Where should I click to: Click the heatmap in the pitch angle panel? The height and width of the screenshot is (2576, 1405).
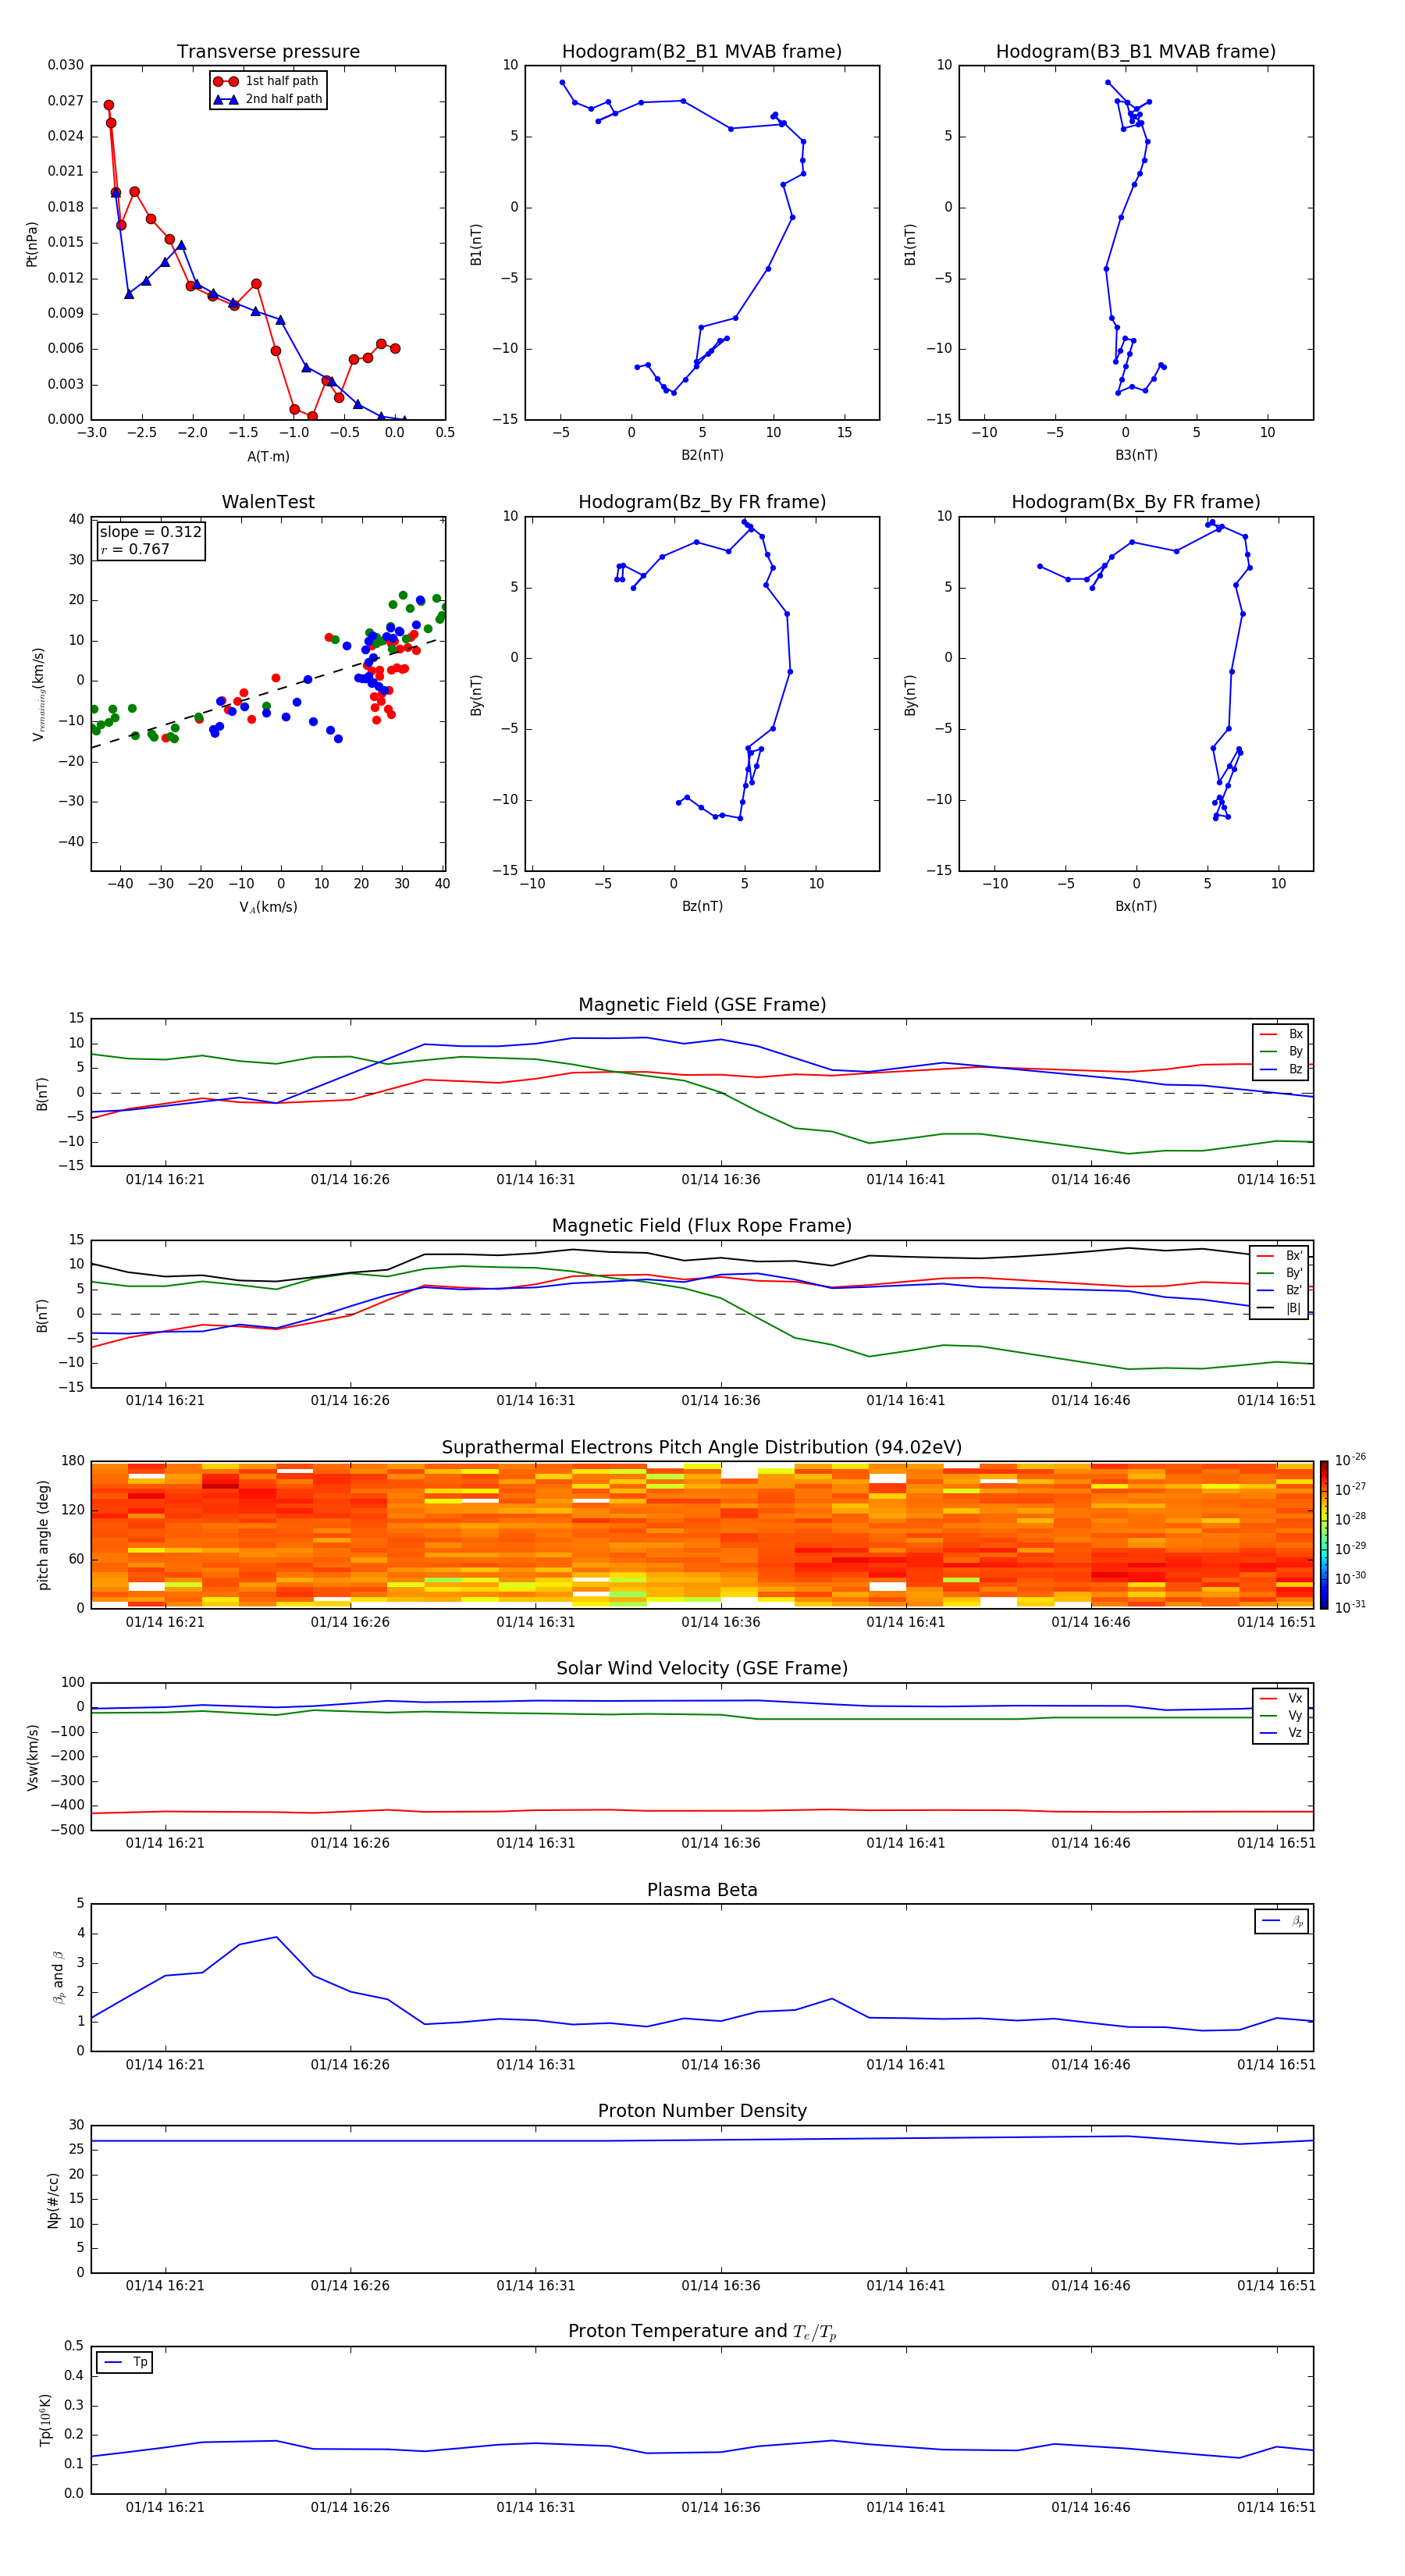point(702,1534)
